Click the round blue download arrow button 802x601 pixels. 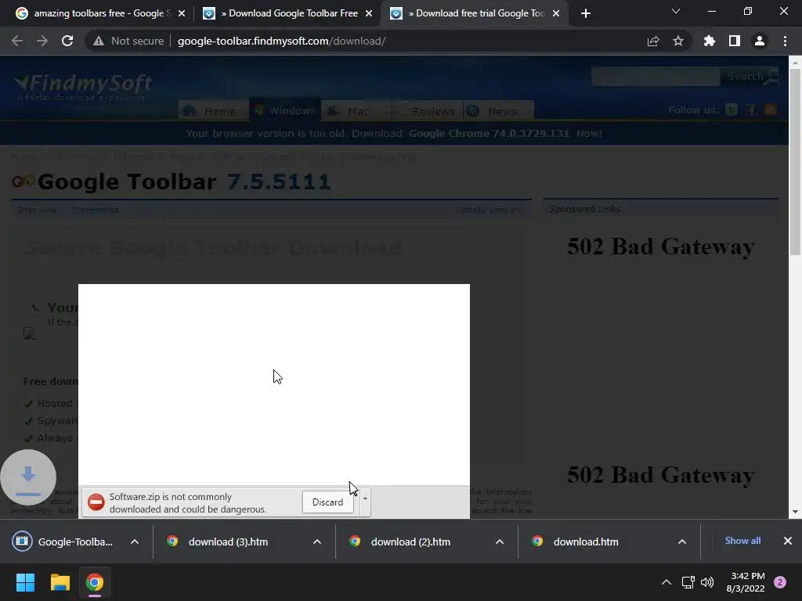tap(28, 477)
